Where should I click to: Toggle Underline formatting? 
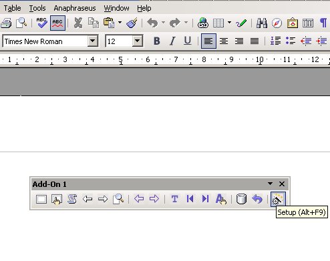188,41
